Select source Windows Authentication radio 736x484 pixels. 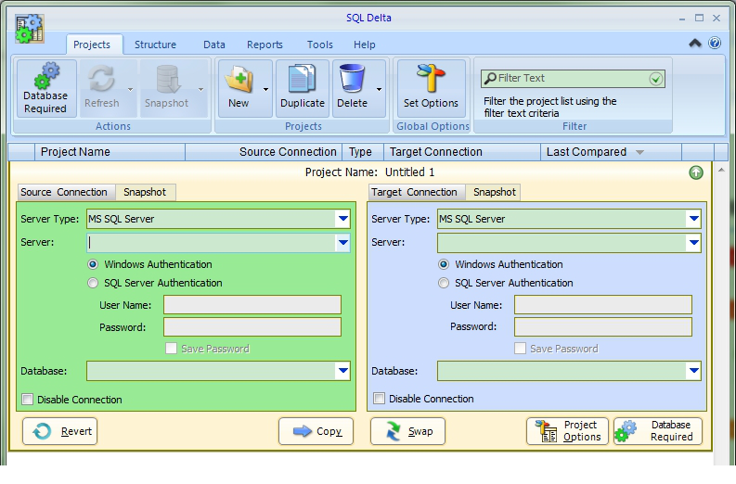93,264
